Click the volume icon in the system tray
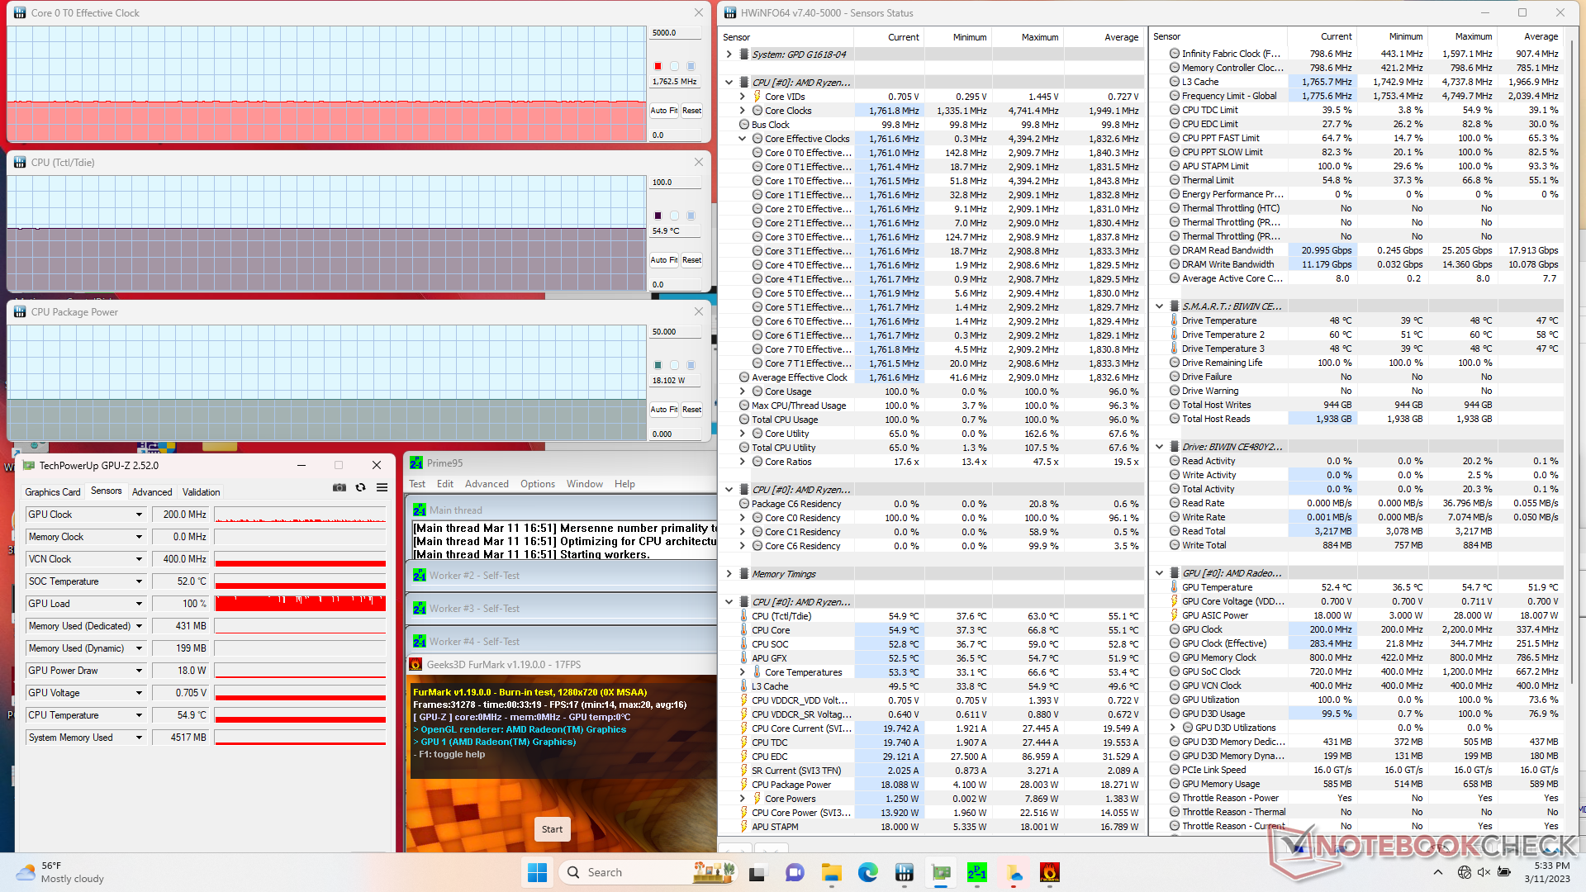This screenshot has width=1586, height=892. click(1484, 872)
